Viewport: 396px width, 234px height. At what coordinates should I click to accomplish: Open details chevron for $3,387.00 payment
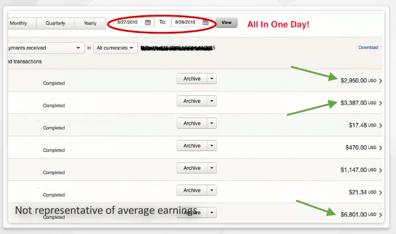(380, 103)
